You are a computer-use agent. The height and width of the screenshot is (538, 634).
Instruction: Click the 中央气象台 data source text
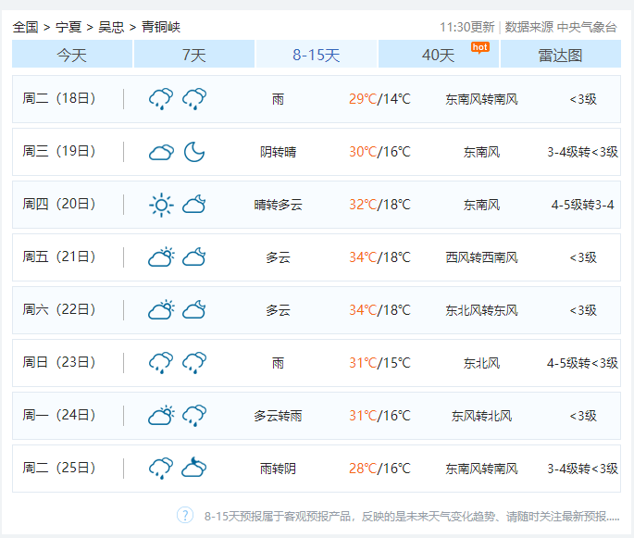pos(587,27)
